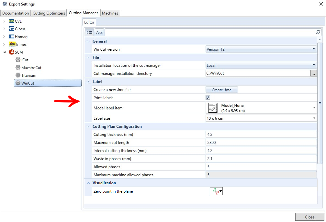Collapse the Visualization section
The image size is (326, 222).
(89, 183)
